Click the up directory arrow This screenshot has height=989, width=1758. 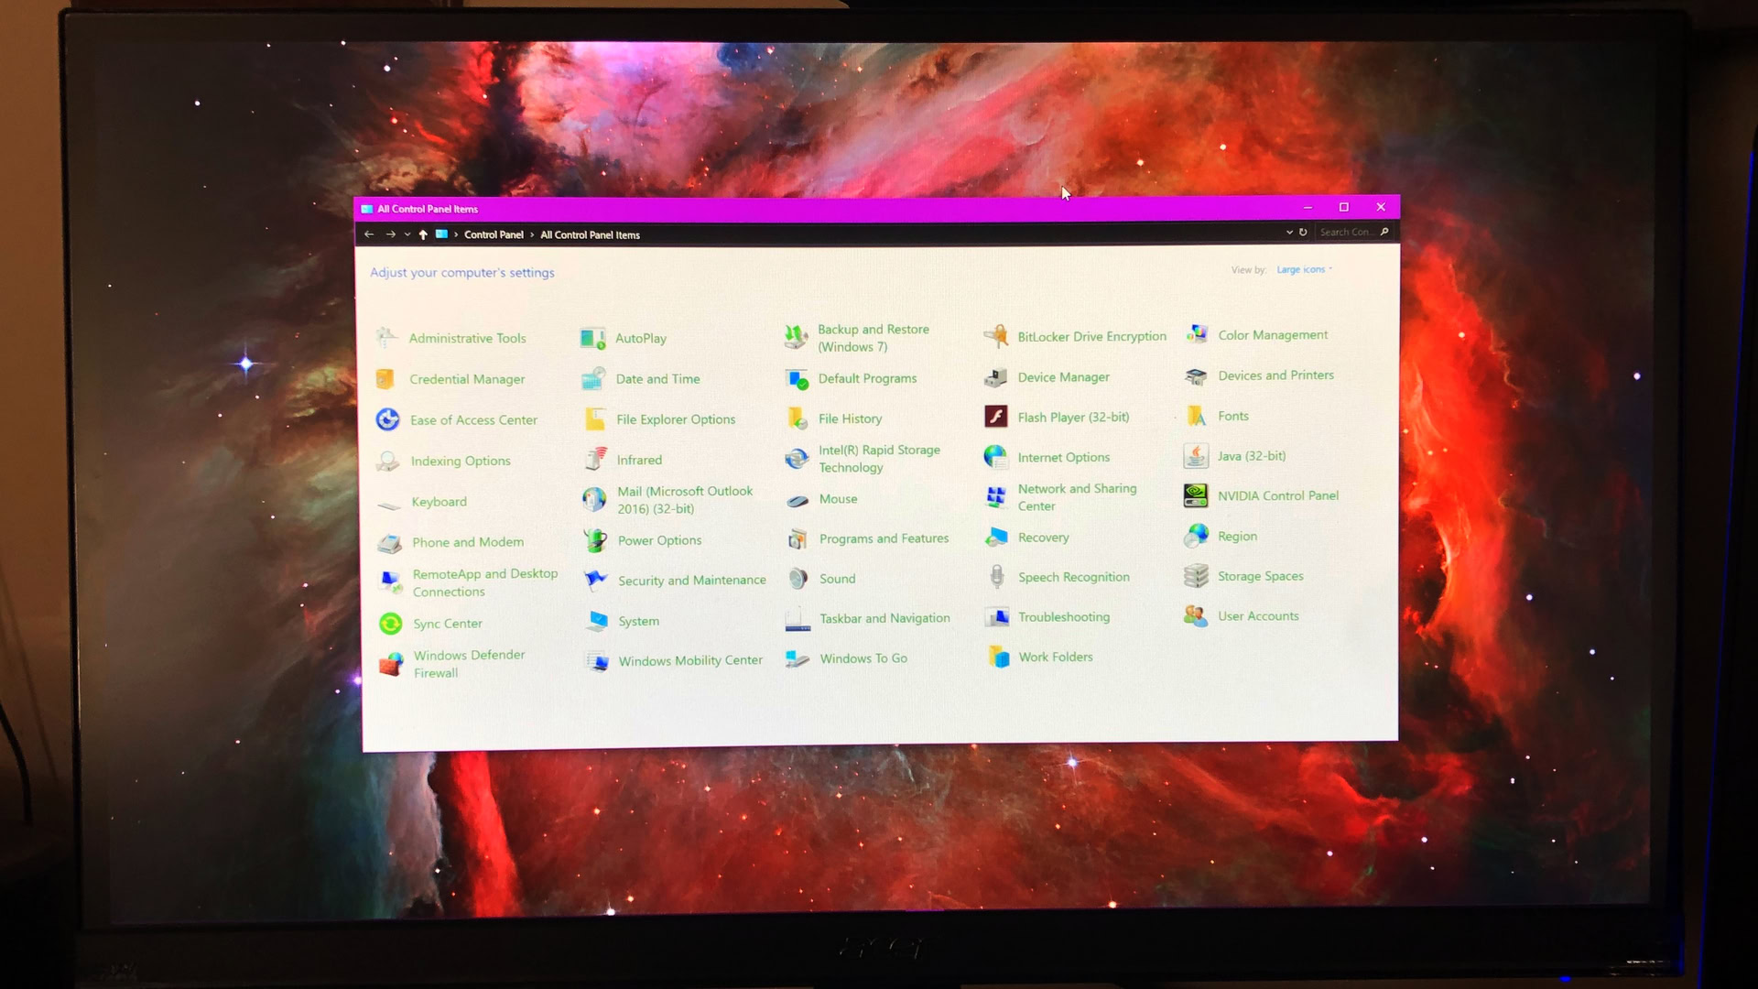tap(423, 234)
